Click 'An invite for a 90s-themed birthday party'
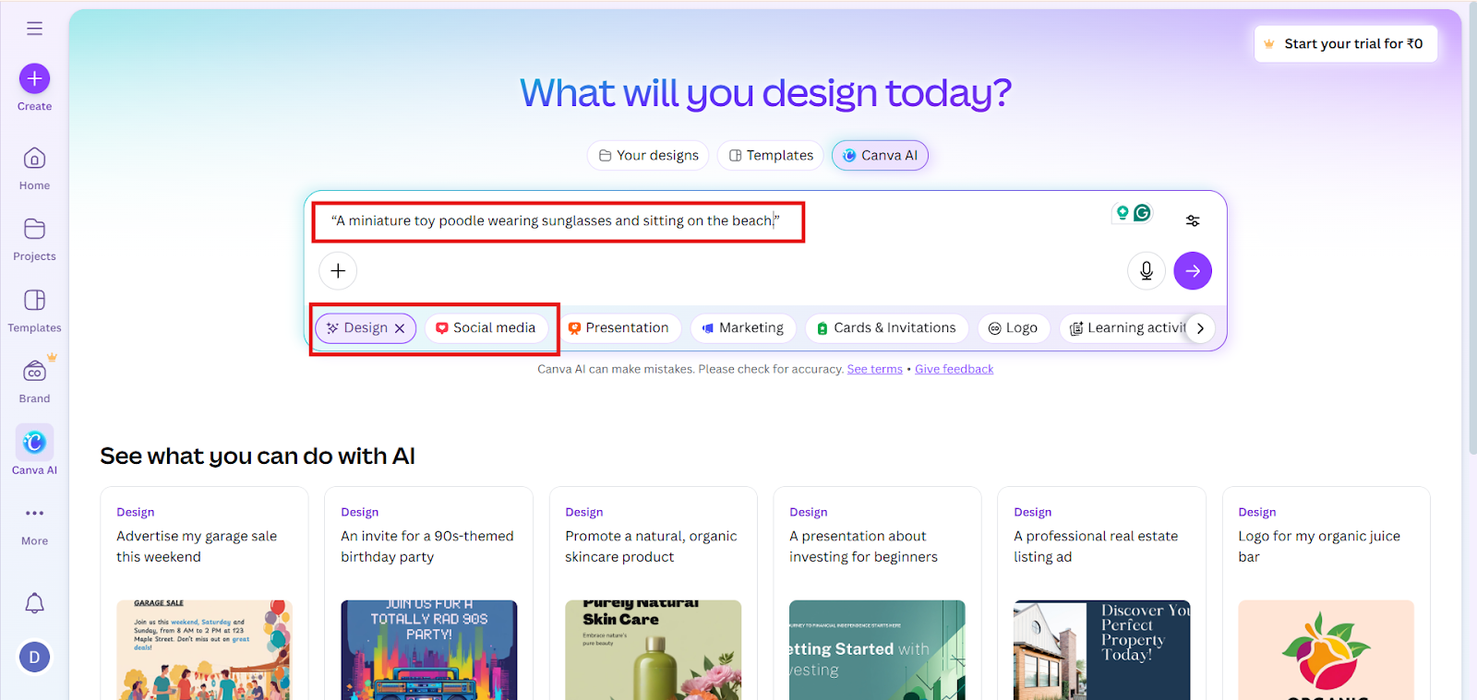This screenshot has width=1477, height=700. click(427, 546)
